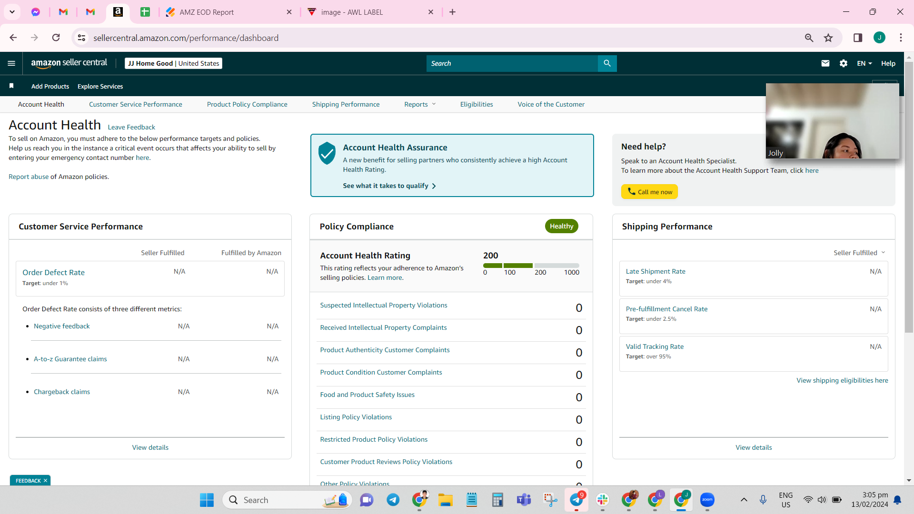914x514 pixels.
Task: Open the buyer messages envelope icon
Action: [825, 63]
